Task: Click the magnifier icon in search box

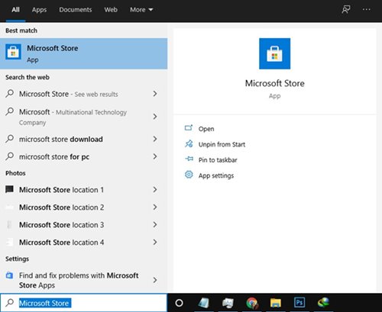Action: 10,302
